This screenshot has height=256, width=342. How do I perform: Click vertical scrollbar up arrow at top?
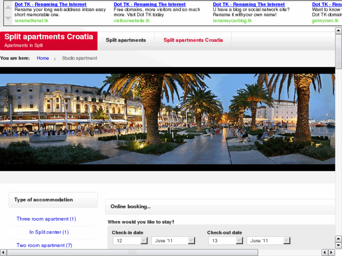(x=338, y=31)
